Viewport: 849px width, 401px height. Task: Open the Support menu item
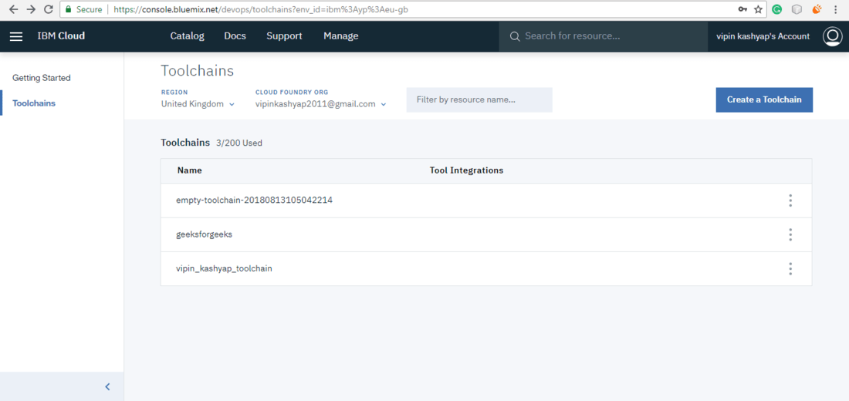click(284, 36)
